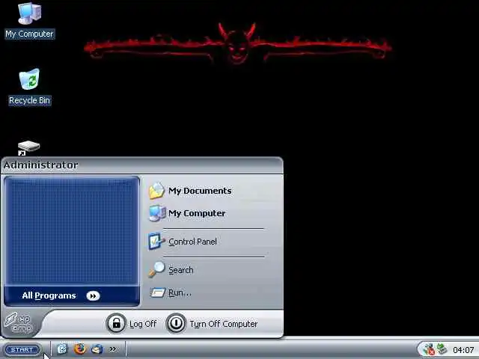Launch Firefox from the quick launch bar
This screenshot has width=479, height=359.
click(x=80, y=349)
